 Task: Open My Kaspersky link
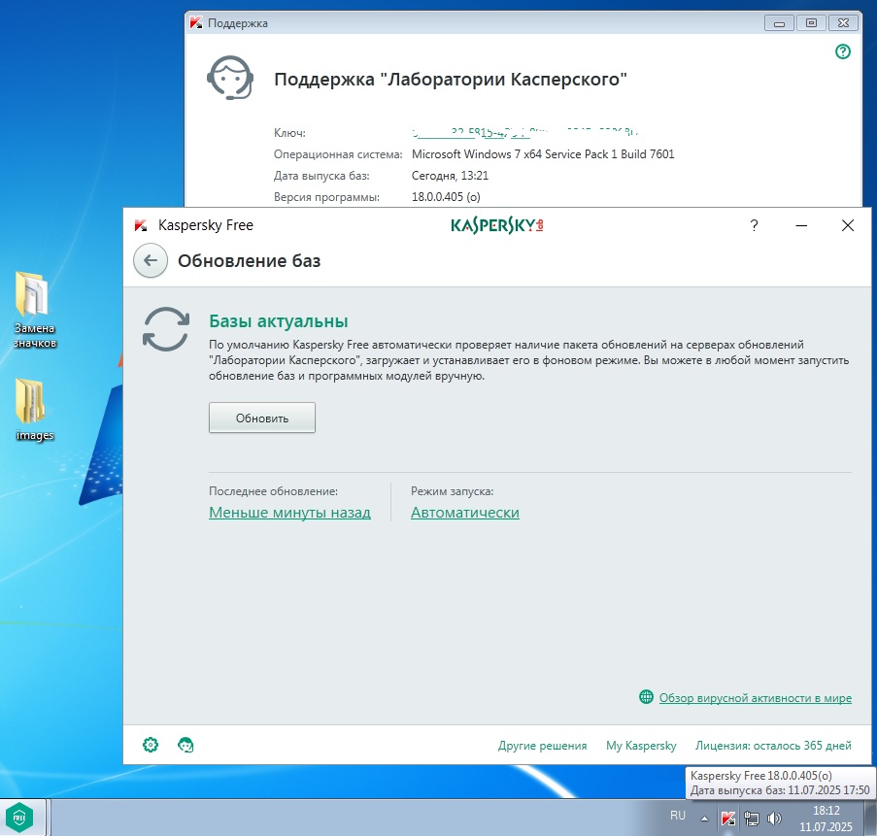point(641,746)
